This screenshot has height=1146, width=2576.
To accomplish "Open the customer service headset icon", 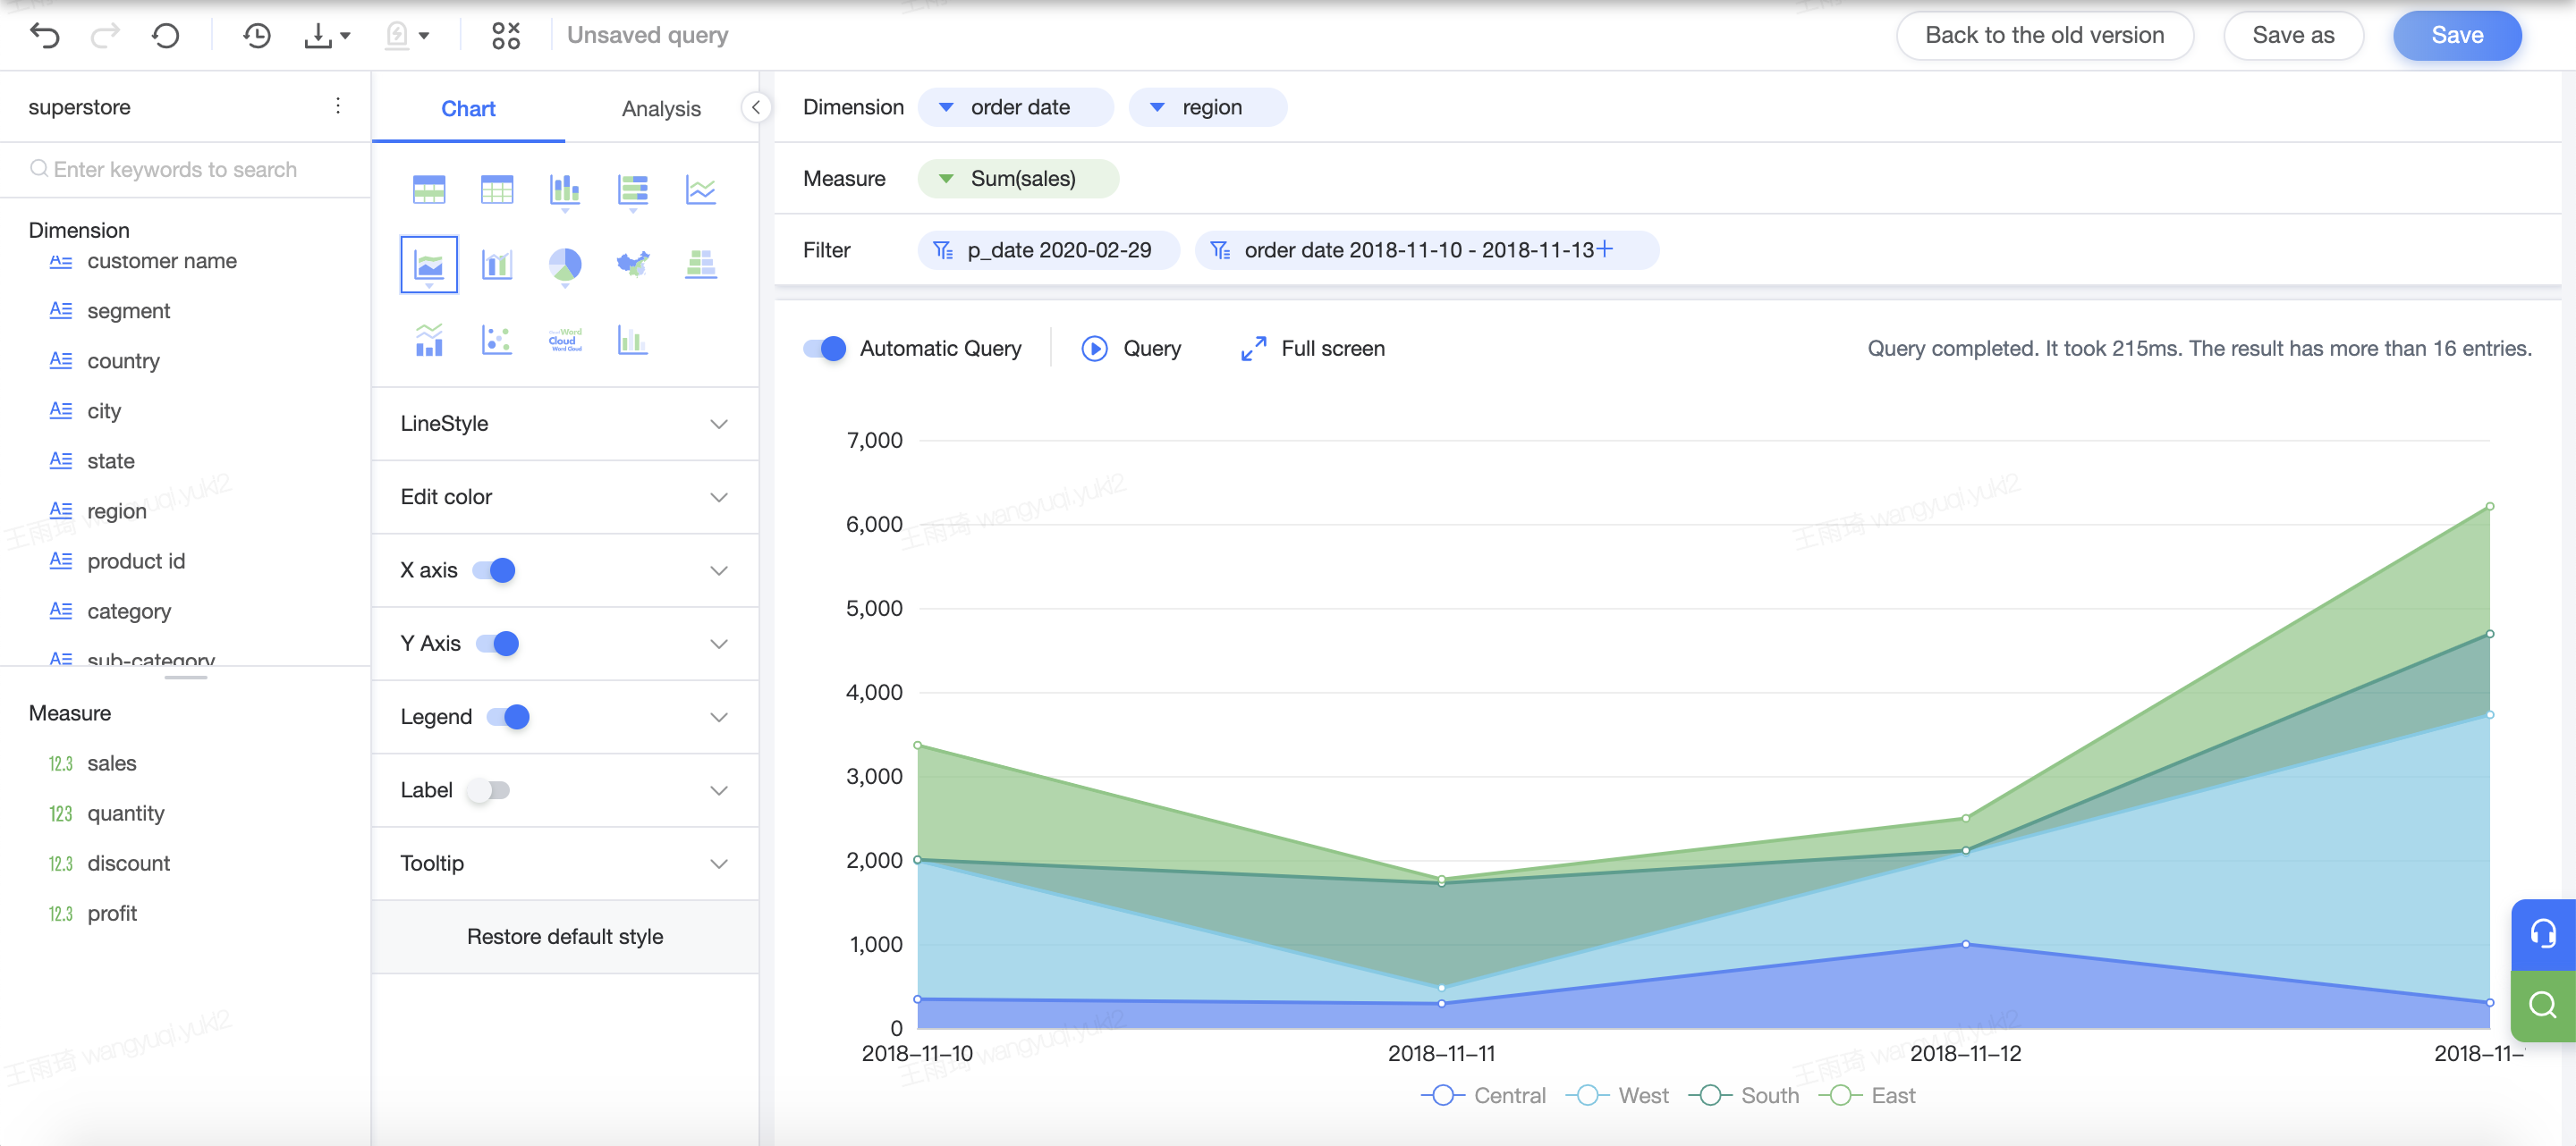I will pos(2543,934).
